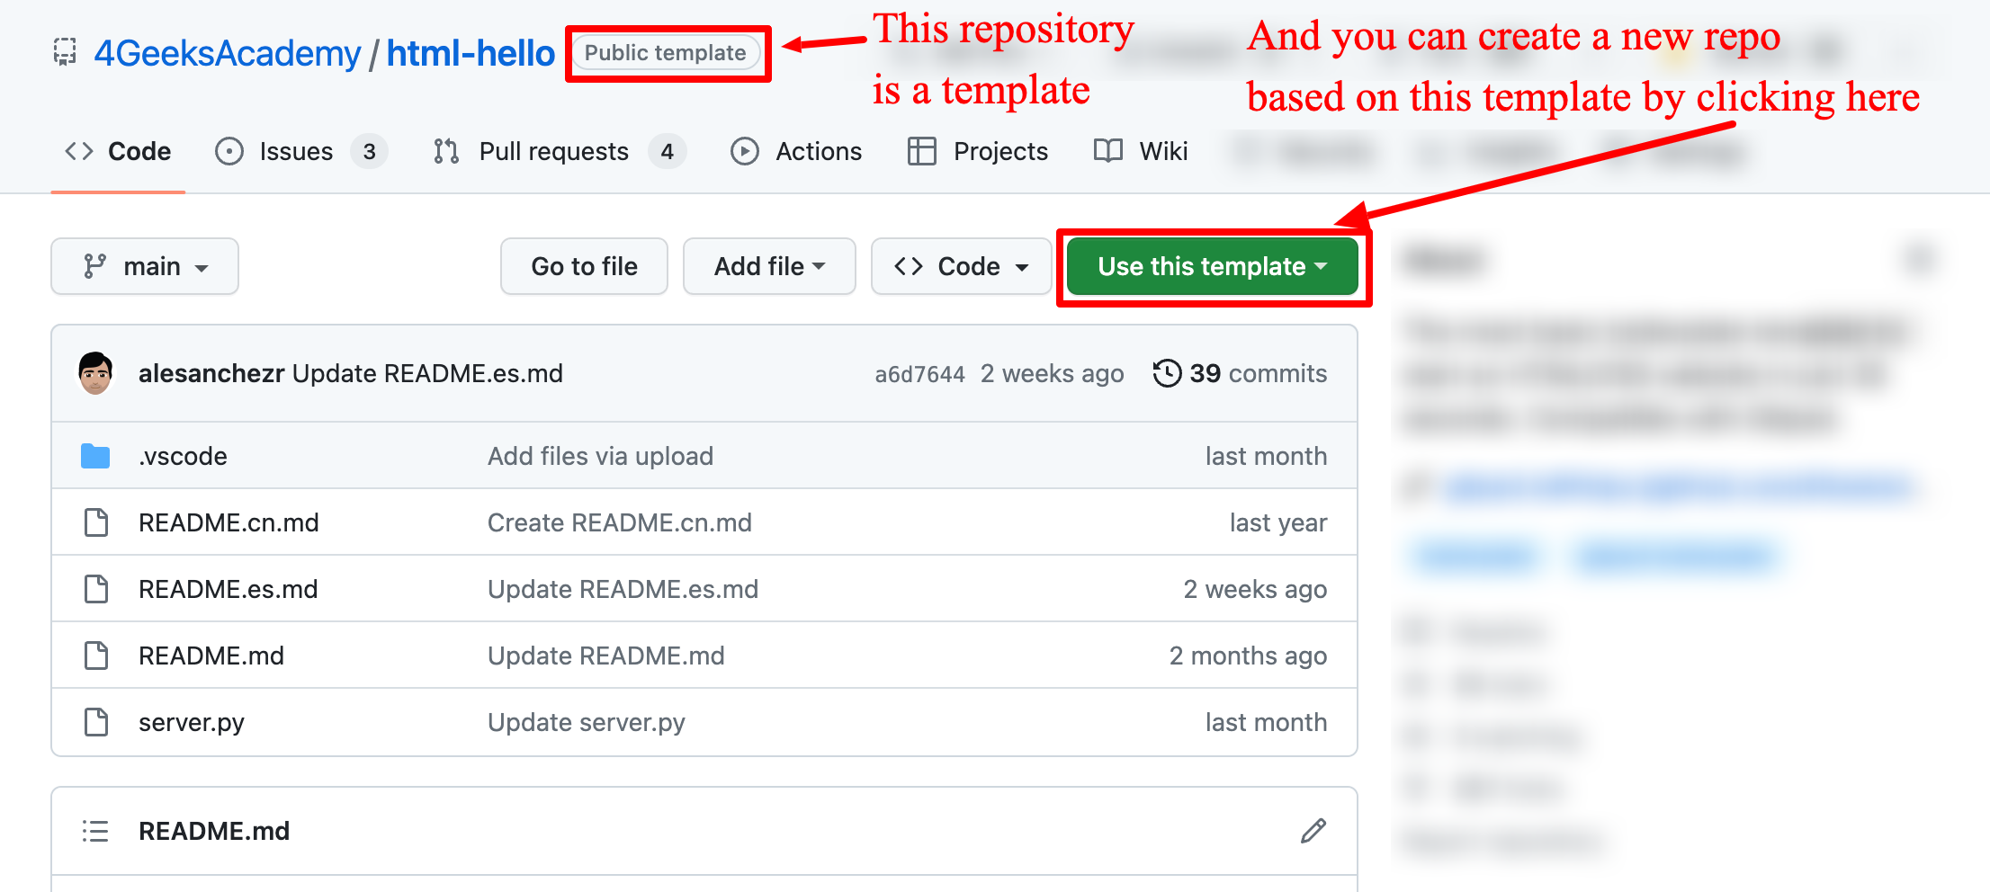Open the Issues tab
This screenshot has width=1990, height=892.
(x=301, y=151)
